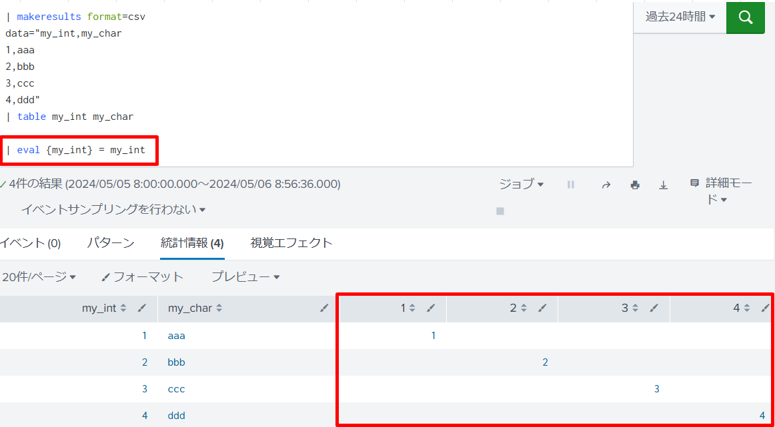Share the job arrow icon

(x=606, y=185)
